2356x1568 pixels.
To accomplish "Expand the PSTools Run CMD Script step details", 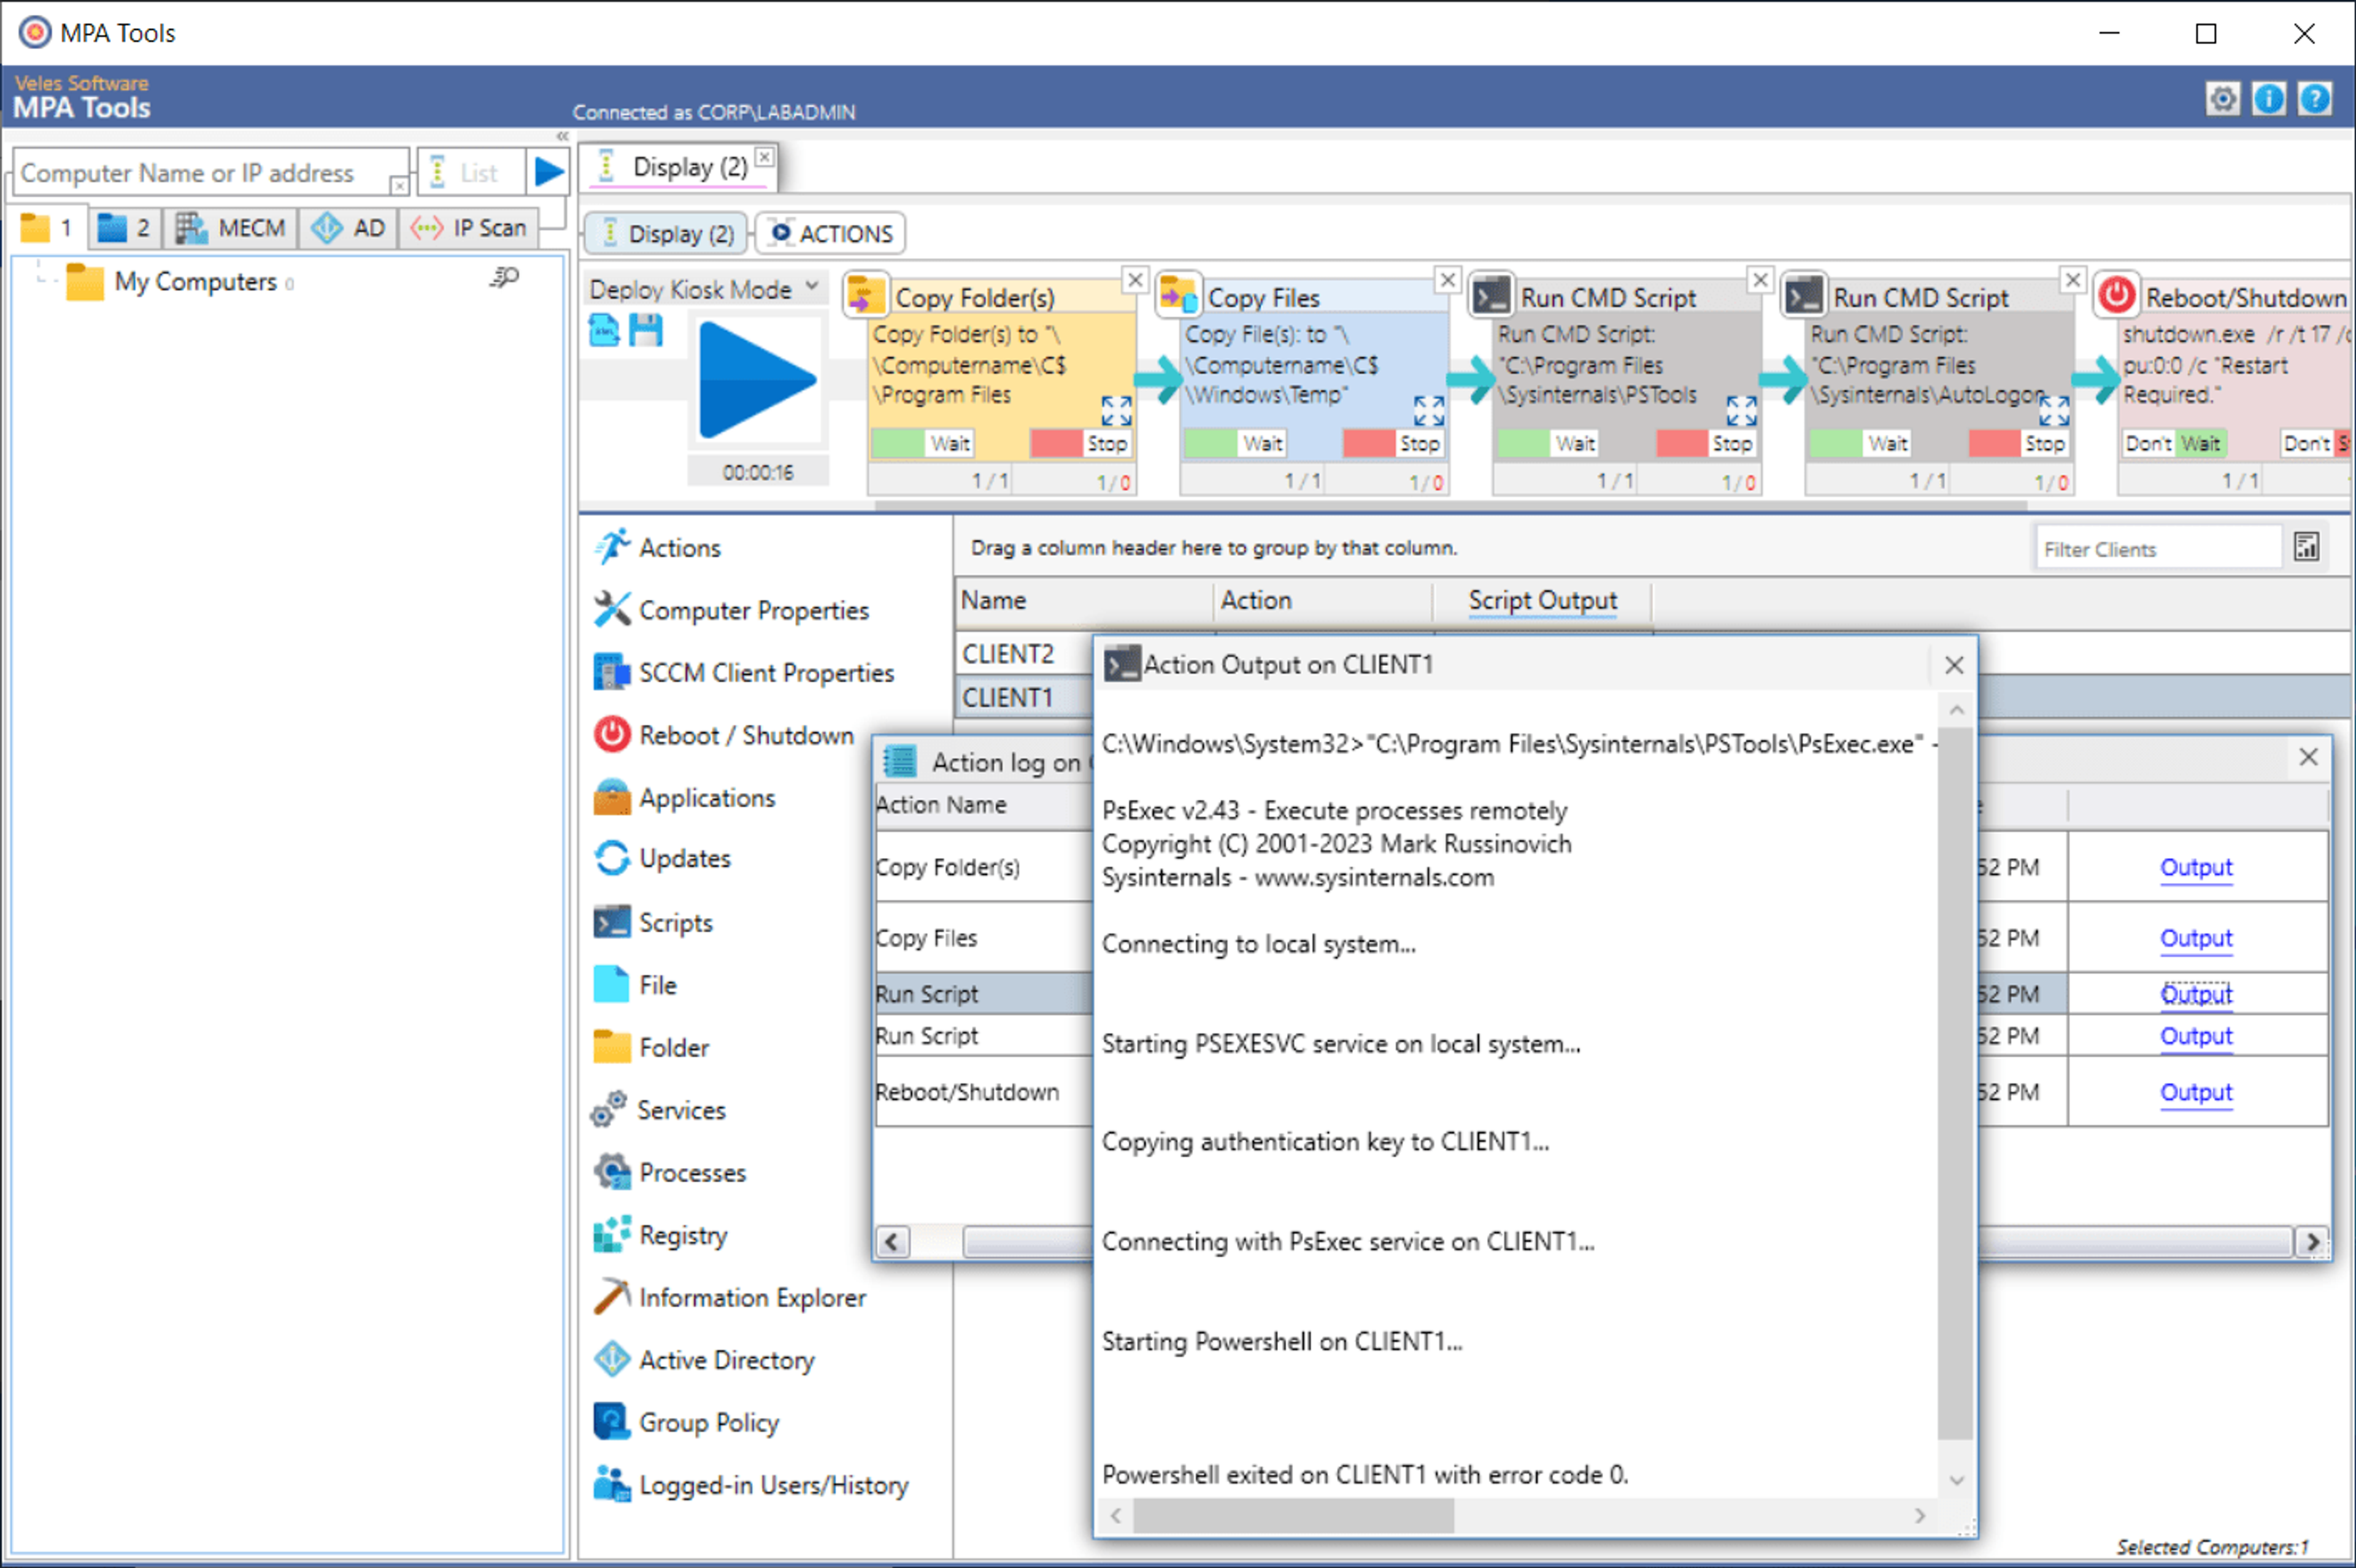I will 1741,410.
